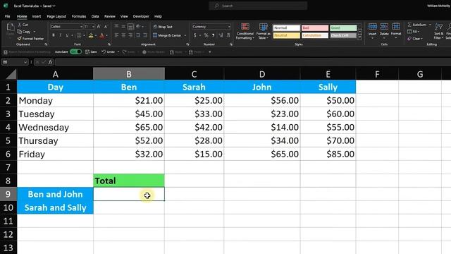Screen dimensions: 451x254
Task: Open the File menu
Action: click(x=8, y=16)
